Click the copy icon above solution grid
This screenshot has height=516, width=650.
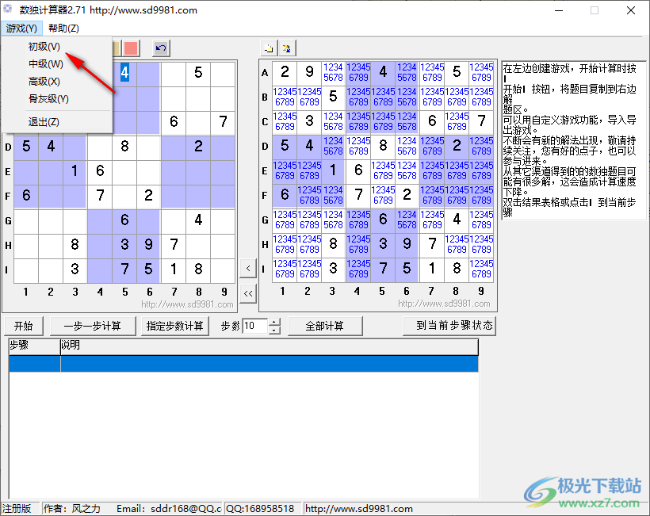click(x=269, y=48)
